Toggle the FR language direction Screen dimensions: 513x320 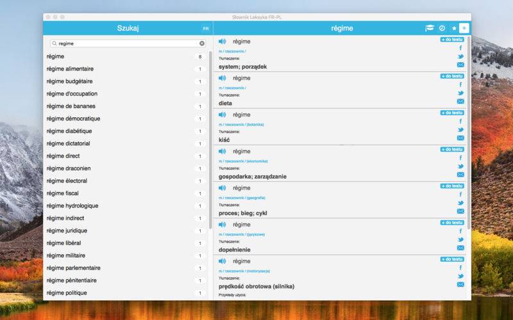[206, 28]
